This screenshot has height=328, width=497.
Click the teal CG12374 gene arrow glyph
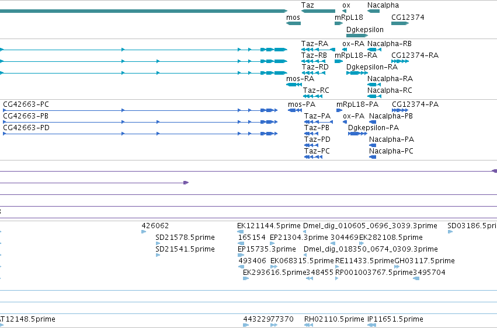400,23
